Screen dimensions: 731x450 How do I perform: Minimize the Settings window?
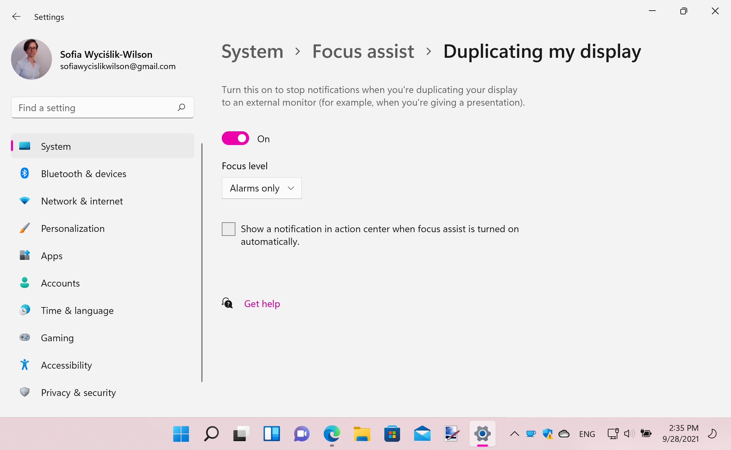click(x=652, y=11)
